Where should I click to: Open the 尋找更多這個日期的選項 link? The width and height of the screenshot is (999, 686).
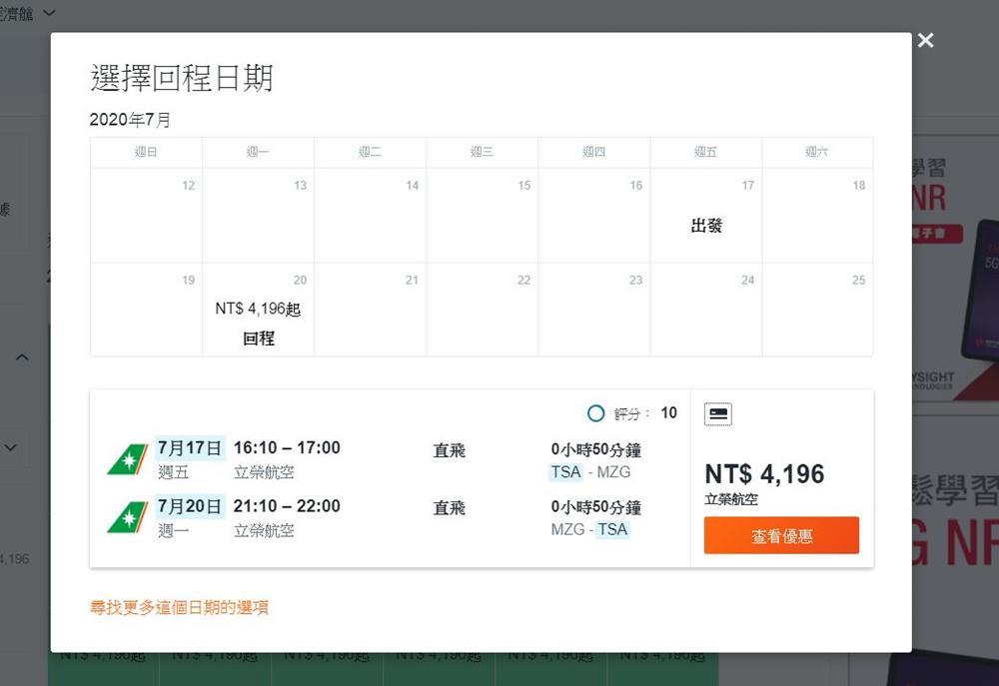179,607
